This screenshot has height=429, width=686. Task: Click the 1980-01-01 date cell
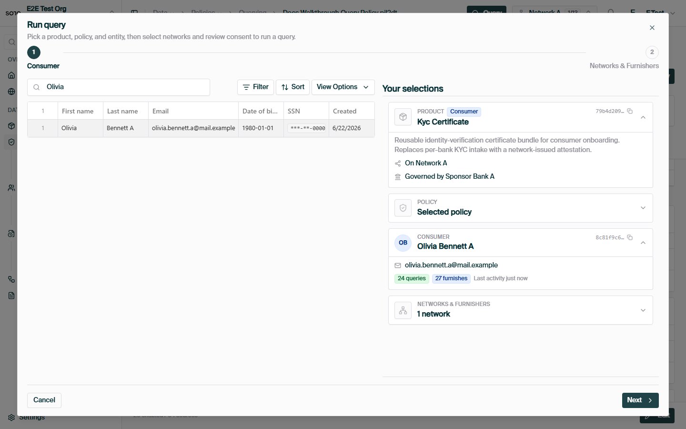[261, 128]
